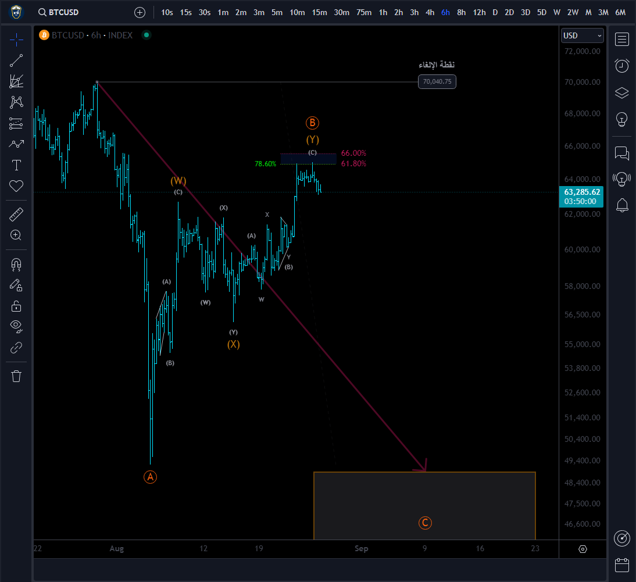Switch to W weekly timeframe

click(x=557, y=13)
